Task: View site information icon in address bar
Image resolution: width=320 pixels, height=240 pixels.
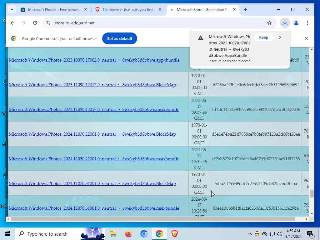Action: point(48,23)
